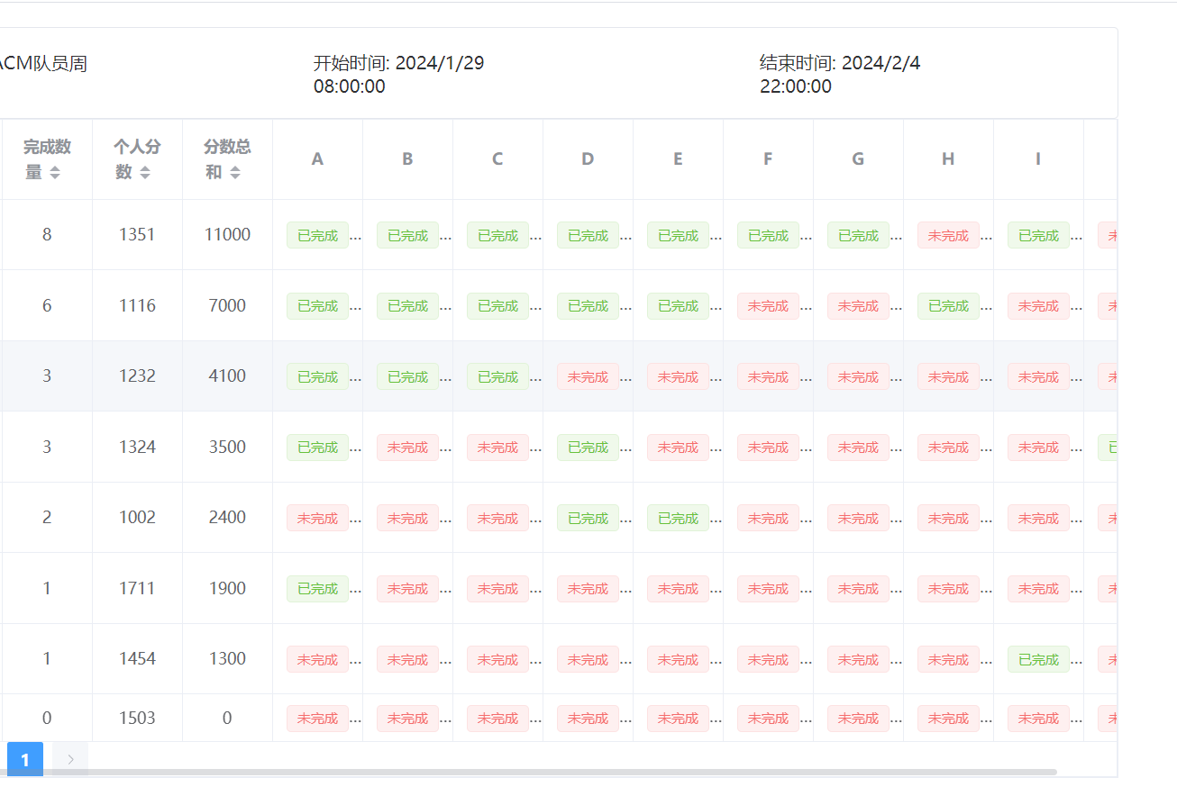Click the 个人分数 value 1711
The width and height of the screenshot is (1177, 787).
point(137,588)
